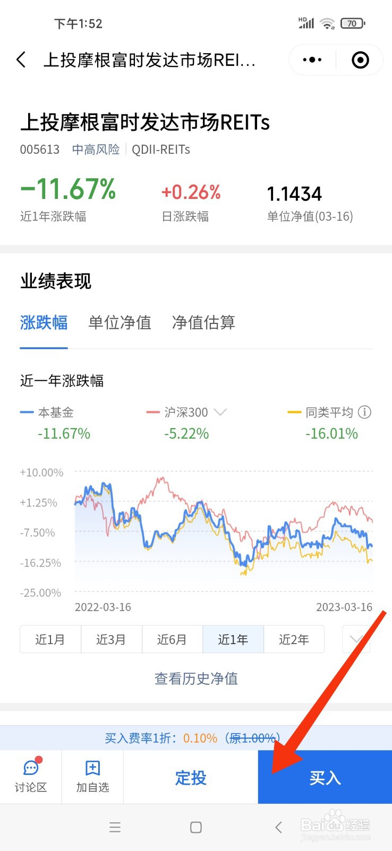Screen dimensions: 392x851
Task: Tap the blue 买入 button
Action: pyautogui.click(x=325, y=778)
